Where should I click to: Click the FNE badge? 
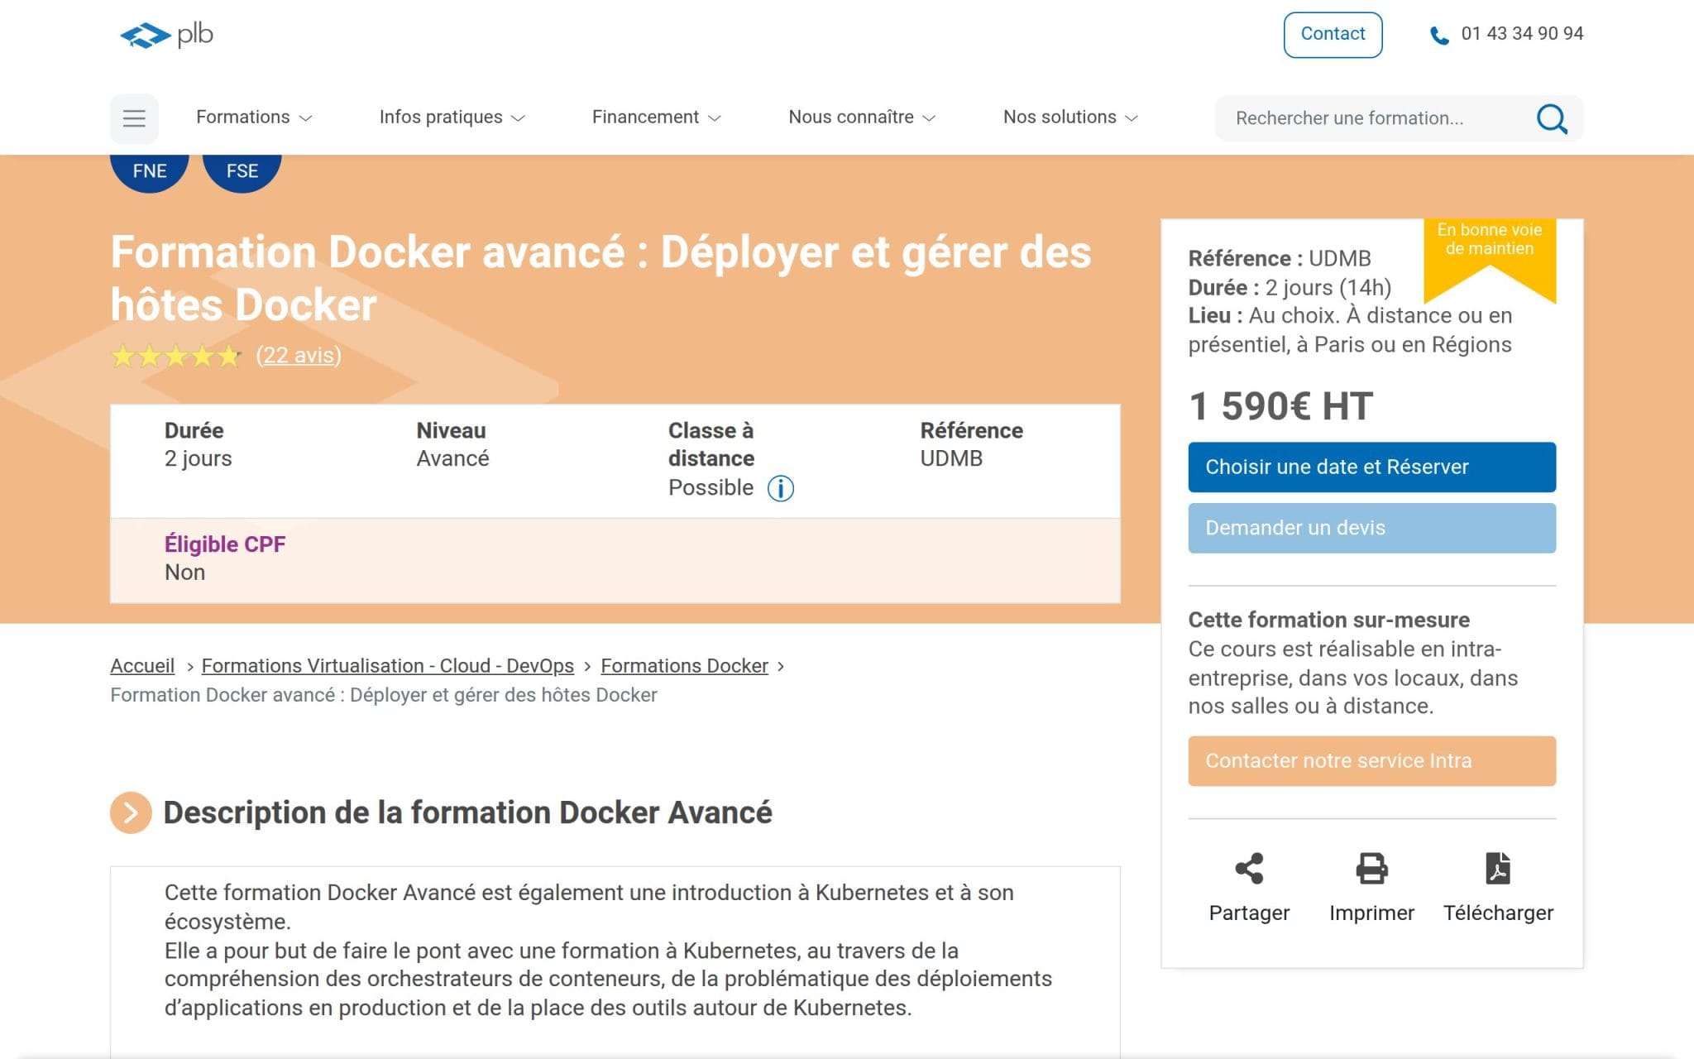[x=150, y=171]
